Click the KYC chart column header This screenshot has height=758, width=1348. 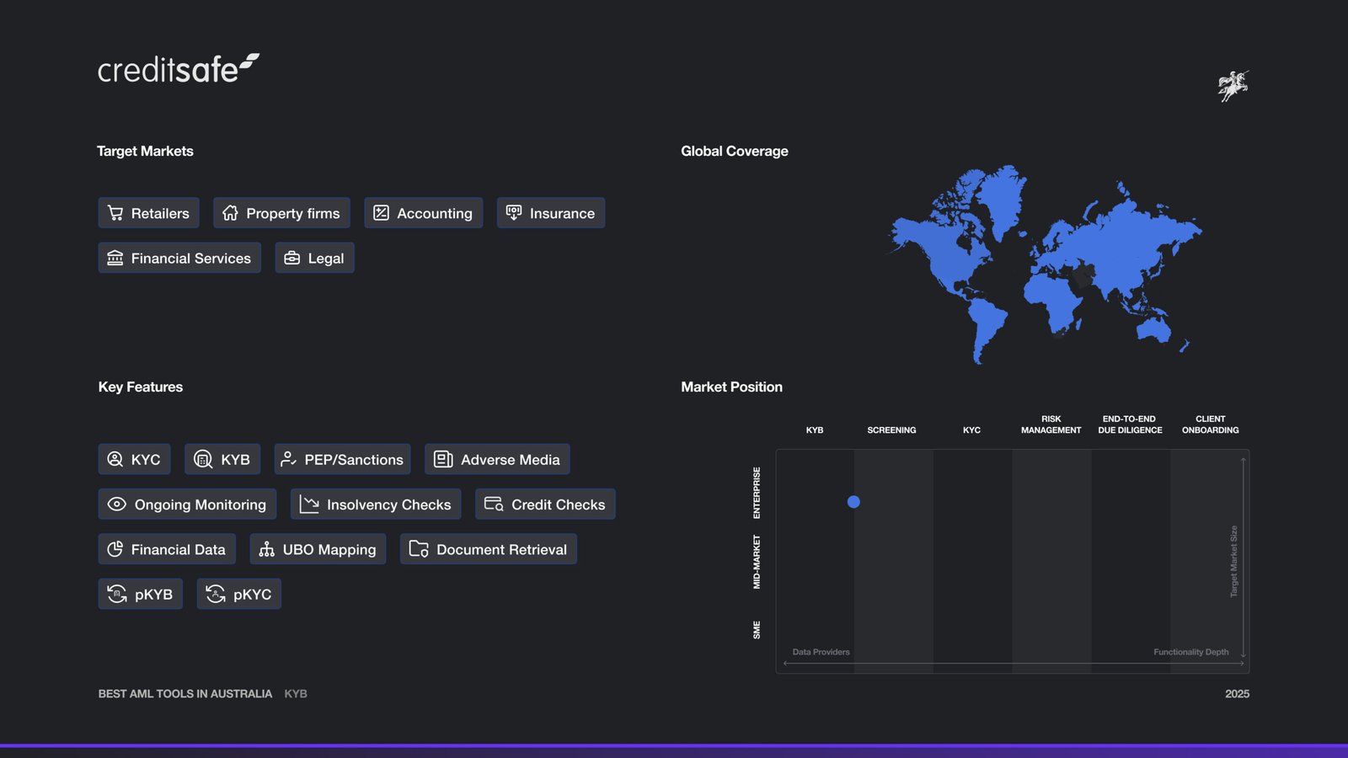pyautogui.click(x=971, y=430)
